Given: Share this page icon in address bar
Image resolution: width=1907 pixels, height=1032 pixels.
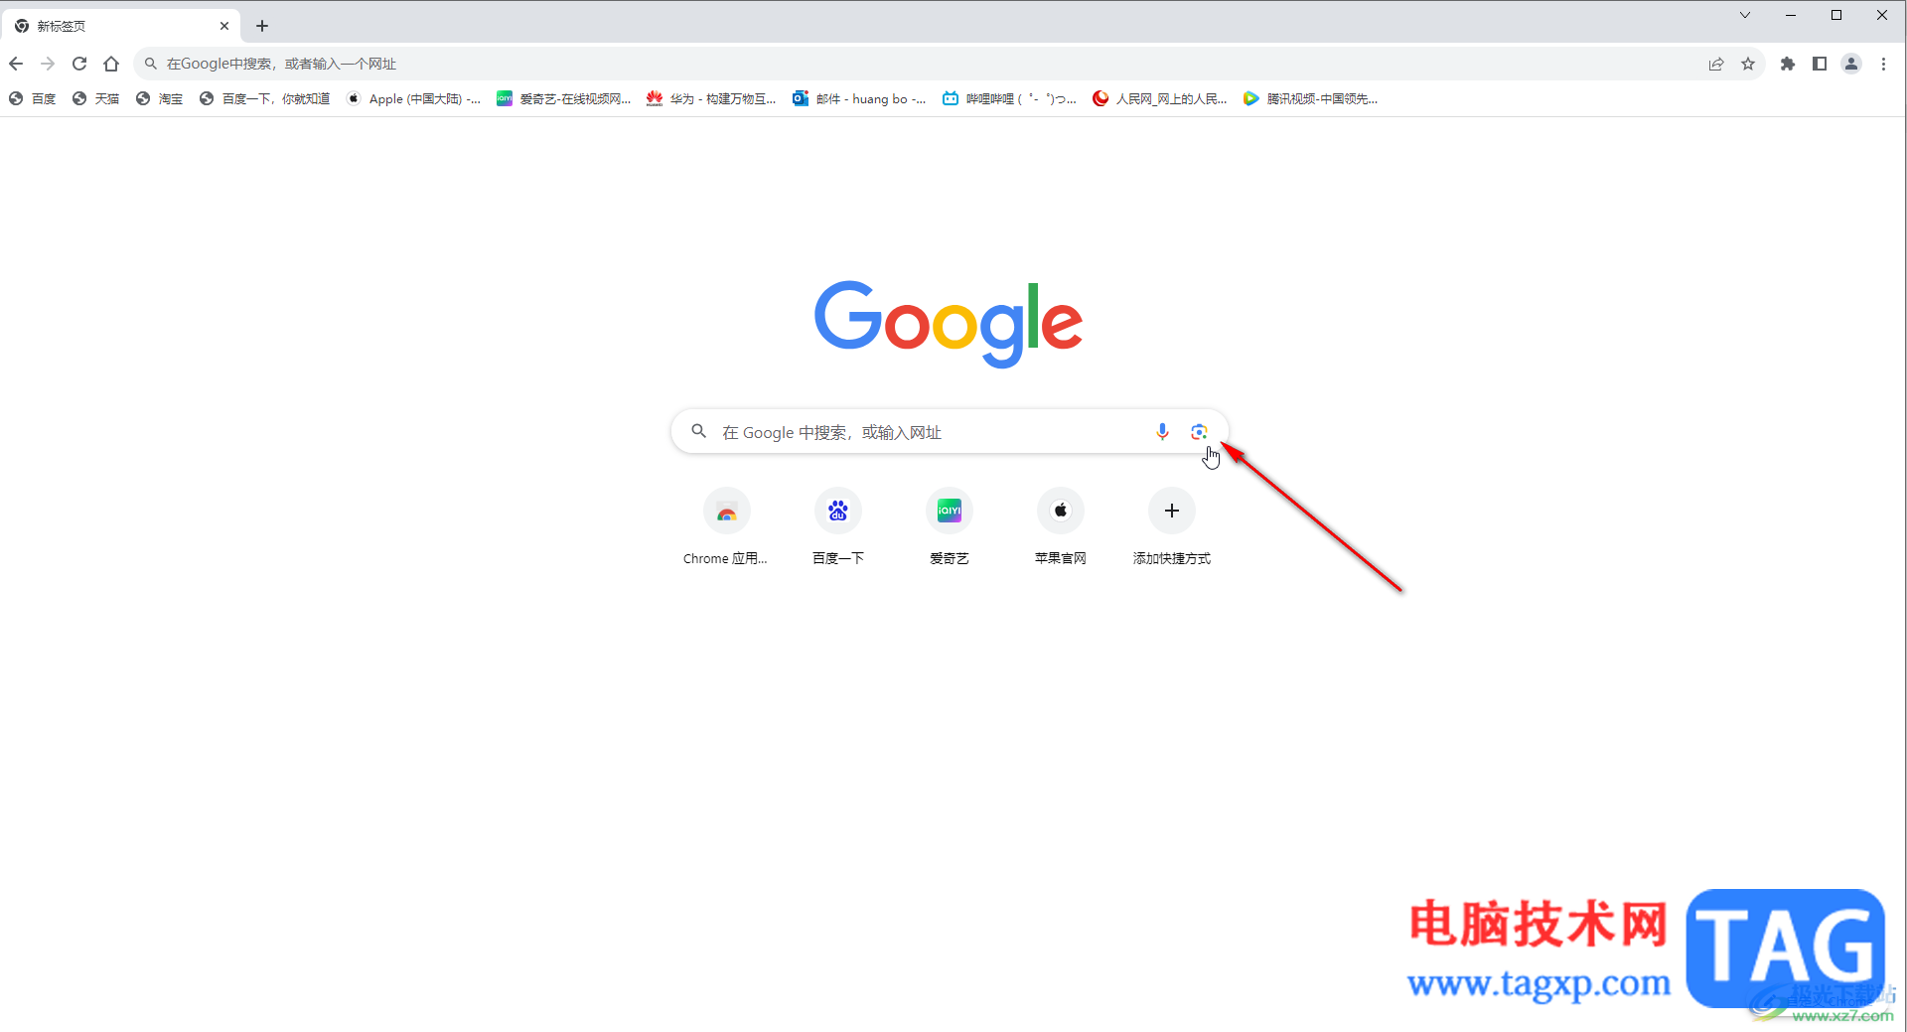Looking at the screenshot, I should point(1716,64).
